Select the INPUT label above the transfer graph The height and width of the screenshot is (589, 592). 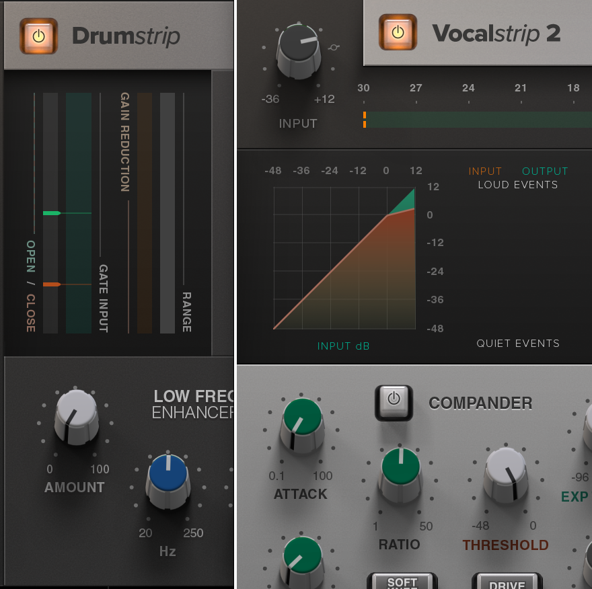tap(485, 171)
